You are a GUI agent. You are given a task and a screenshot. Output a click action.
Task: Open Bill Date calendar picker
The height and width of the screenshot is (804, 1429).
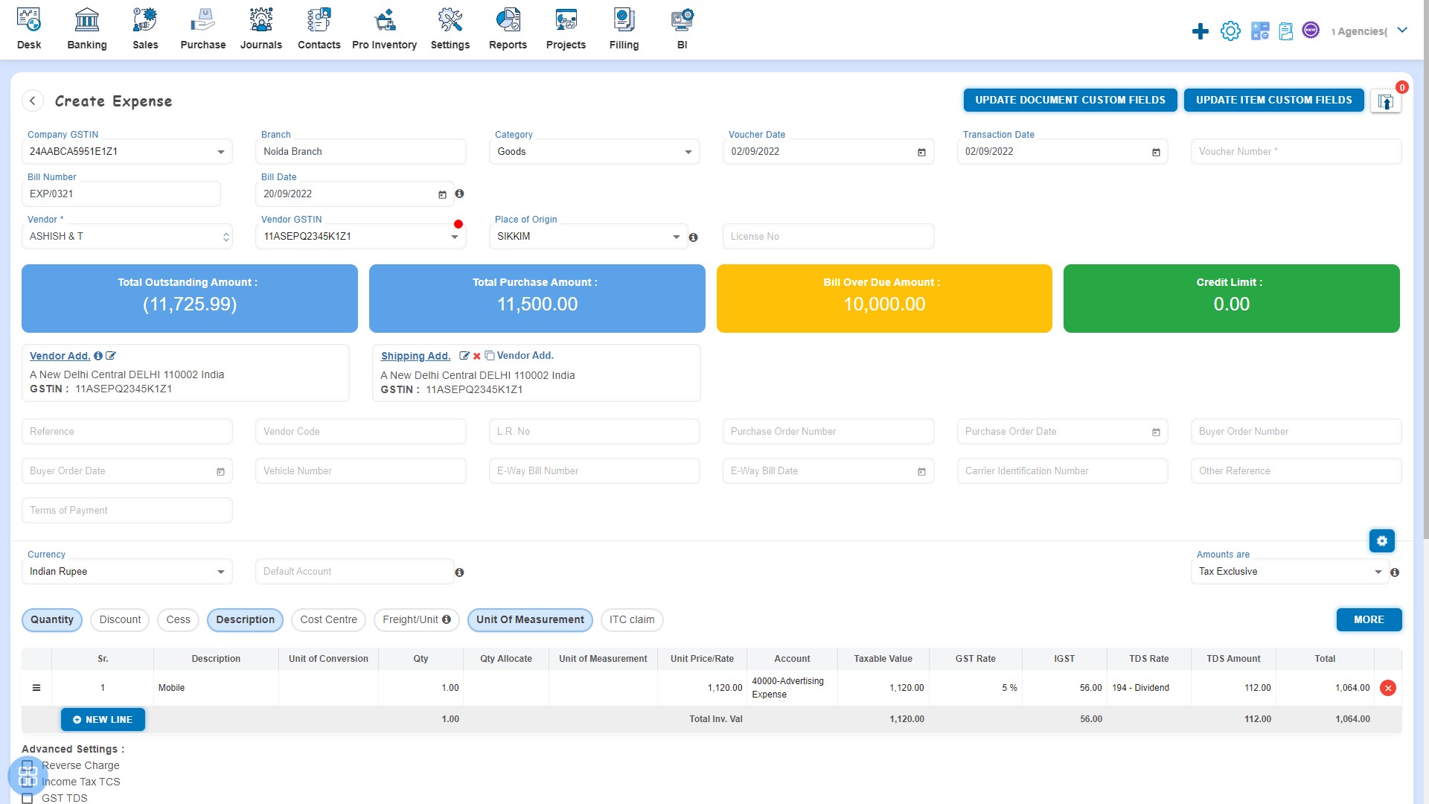tap(442, 194)
